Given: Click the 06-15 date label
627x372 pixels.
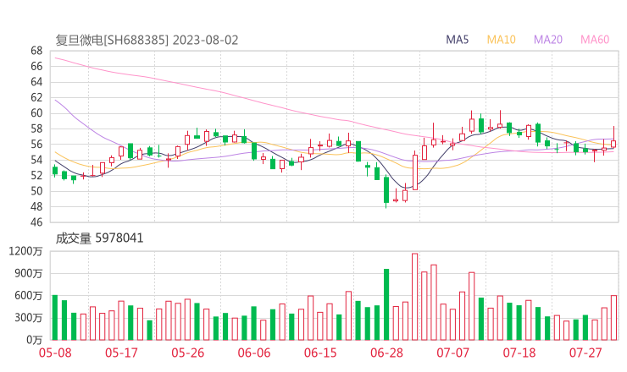Looking at the screenshot, I should (x=320, y=353).
